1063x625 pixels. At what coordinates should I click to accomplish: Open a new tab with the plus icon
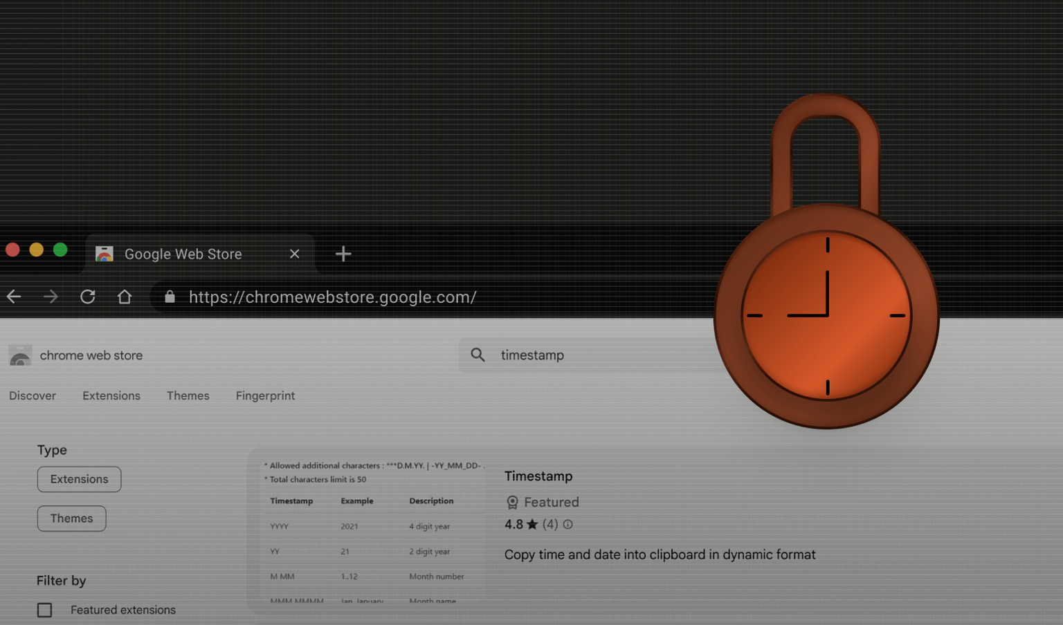[x=343, y=254]
